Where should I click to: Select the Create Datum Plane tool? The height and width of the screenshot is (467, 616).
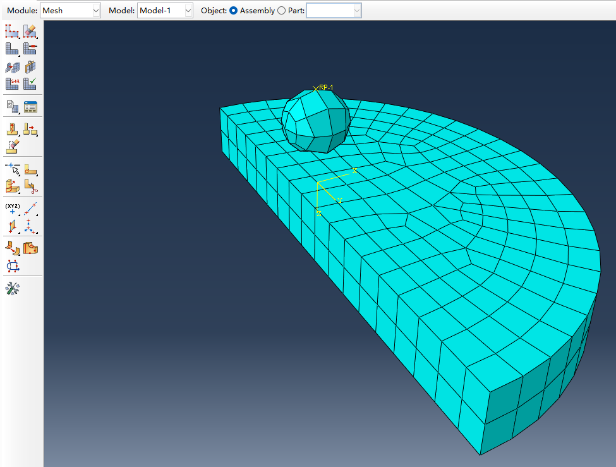[12, 226]
